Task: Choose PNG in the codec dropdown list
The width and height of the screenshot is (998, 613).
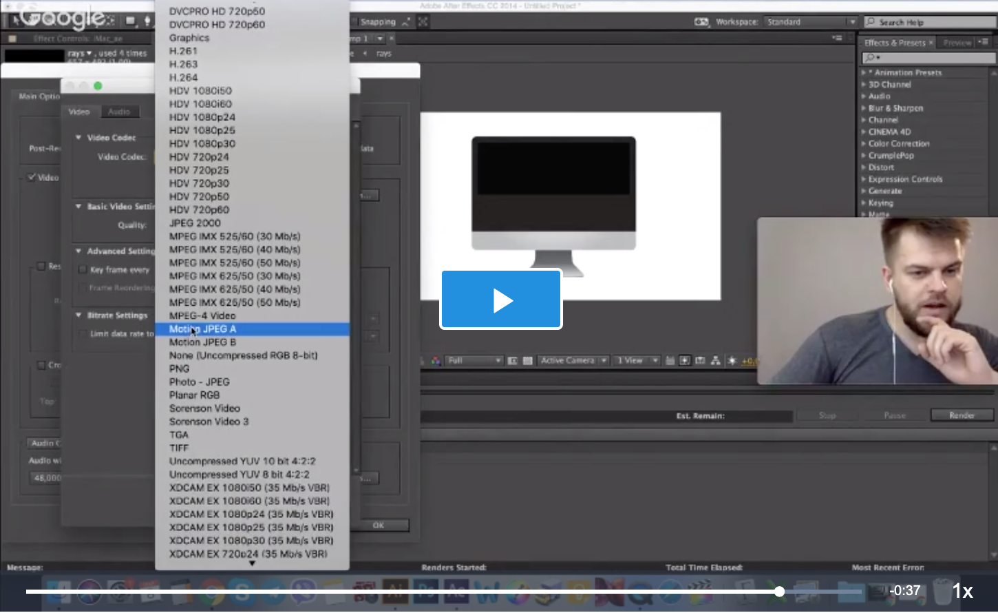Action: 179,368
